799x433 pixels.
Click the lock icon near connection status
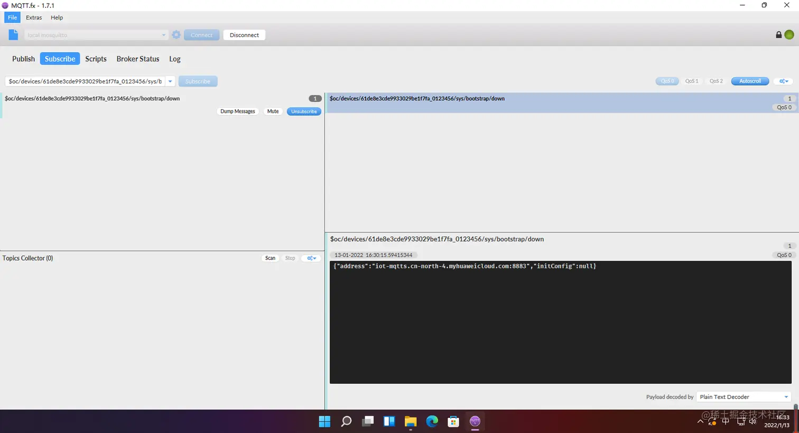(778, 35)
